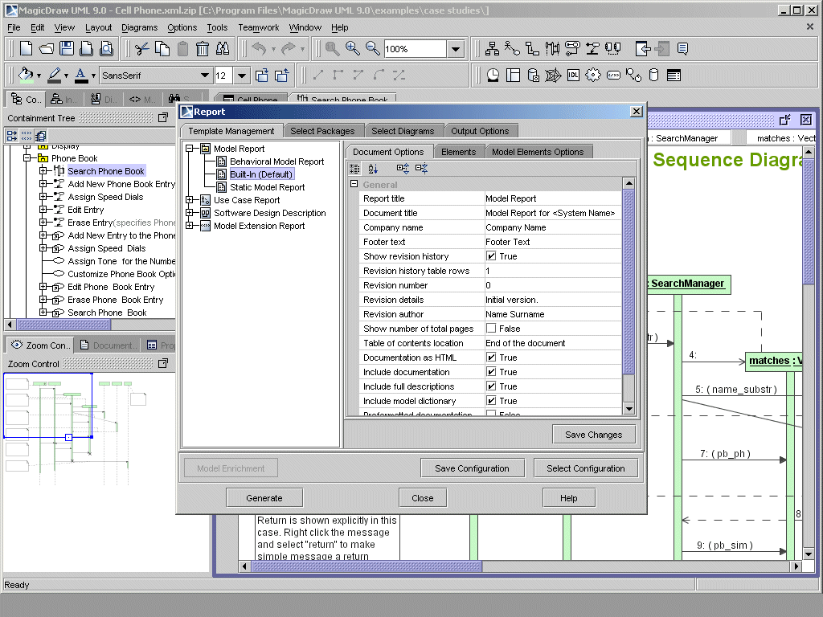Open the font size dropdown

[241, 76]
